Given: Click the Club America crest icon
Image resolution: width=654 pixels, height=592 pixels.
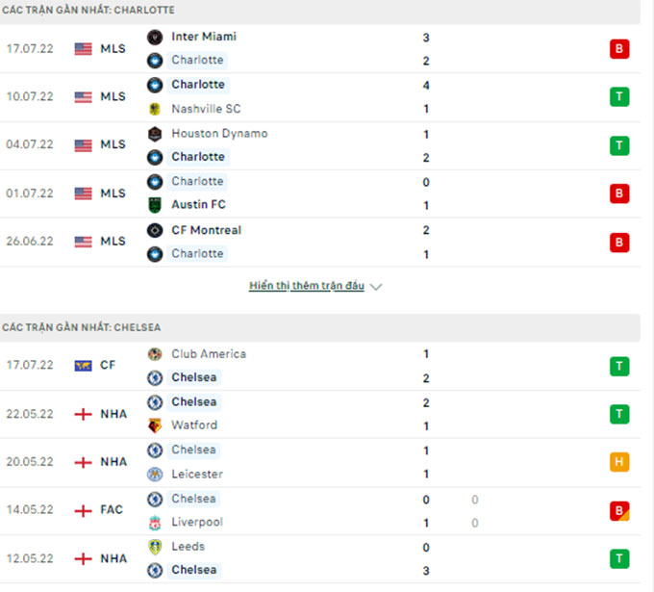Looking at the screenshot, I should coord(155,354).
